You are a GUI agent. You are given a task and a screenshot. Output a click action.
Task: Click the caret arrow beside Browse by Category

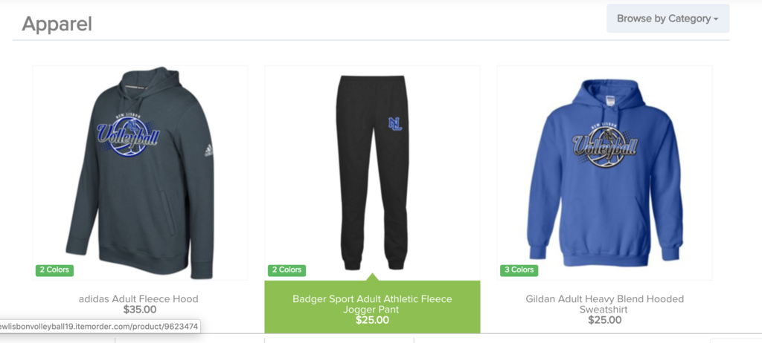pyautogui.click(x=716, y=19)
